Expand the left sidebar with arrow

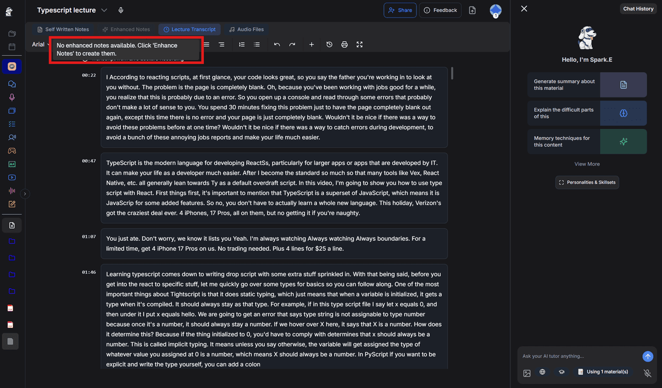coord(25,193)
